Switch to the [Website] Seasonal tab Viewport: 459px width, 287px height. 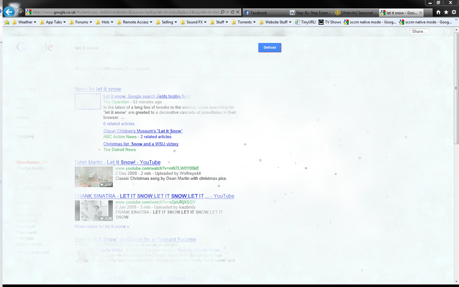pyautogui.click(x=356, y=12)
